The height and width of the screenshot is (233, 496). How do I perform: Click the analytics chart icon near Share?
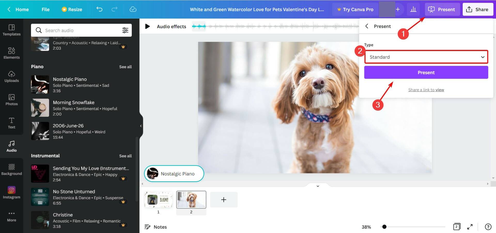click(x=414, y=9)
